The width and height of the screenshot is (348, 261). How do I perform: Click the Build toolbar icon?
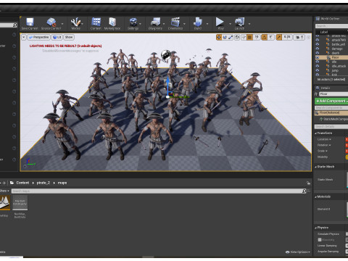click(x=198, y=24)
